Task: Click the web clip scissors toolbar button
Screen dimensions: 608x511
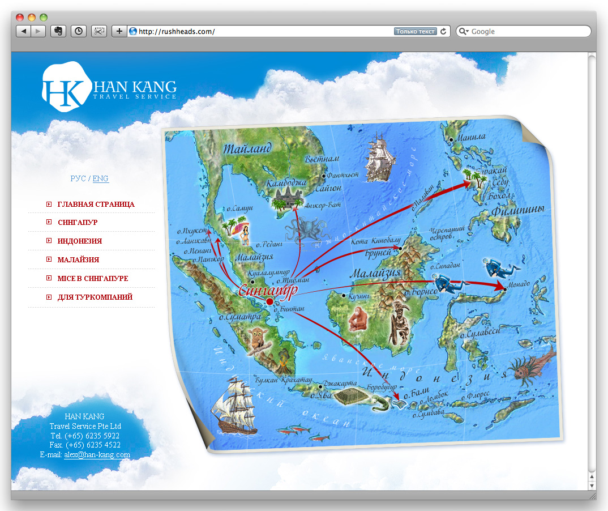Action: coord(99,31)
